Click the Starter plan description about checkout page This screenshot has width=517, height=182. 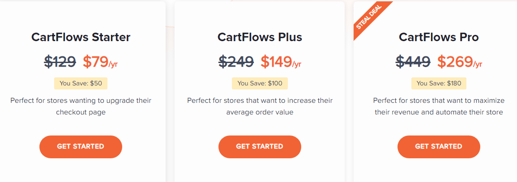click(81, 106)
